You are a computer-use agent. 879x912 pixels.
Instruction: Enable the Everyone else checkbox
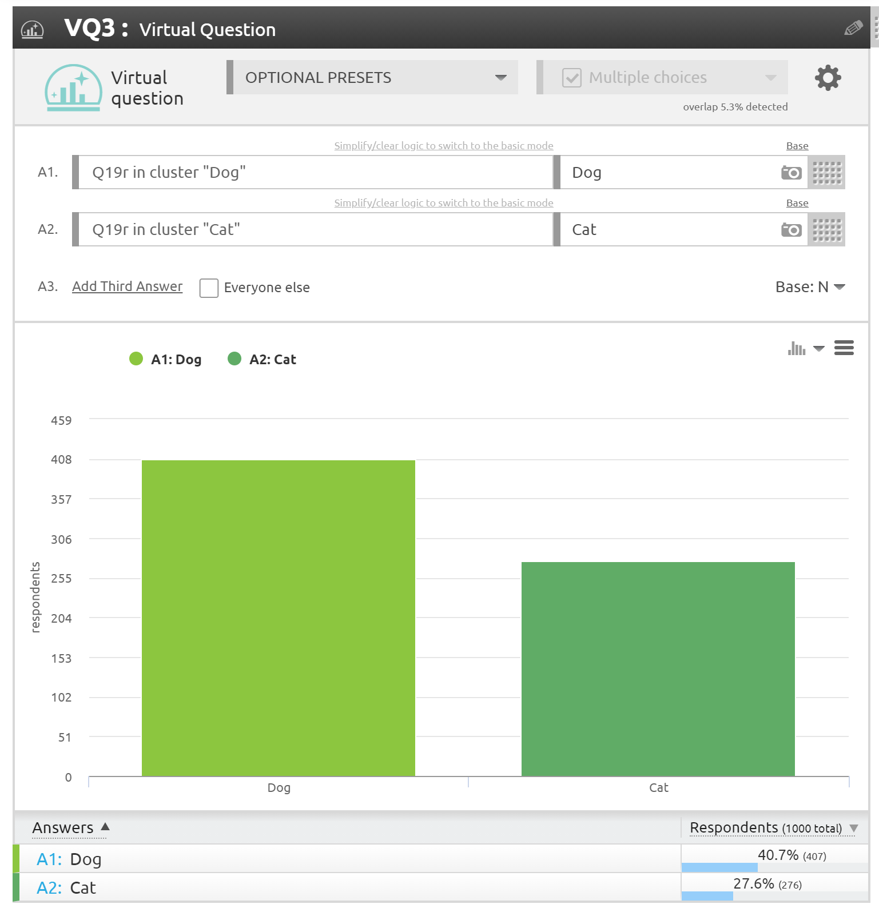(x=209, y=288)
